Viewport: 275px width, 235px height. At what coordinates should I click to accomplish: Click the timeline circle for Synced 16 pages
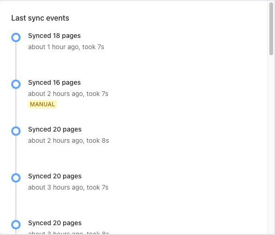[16, 84]
